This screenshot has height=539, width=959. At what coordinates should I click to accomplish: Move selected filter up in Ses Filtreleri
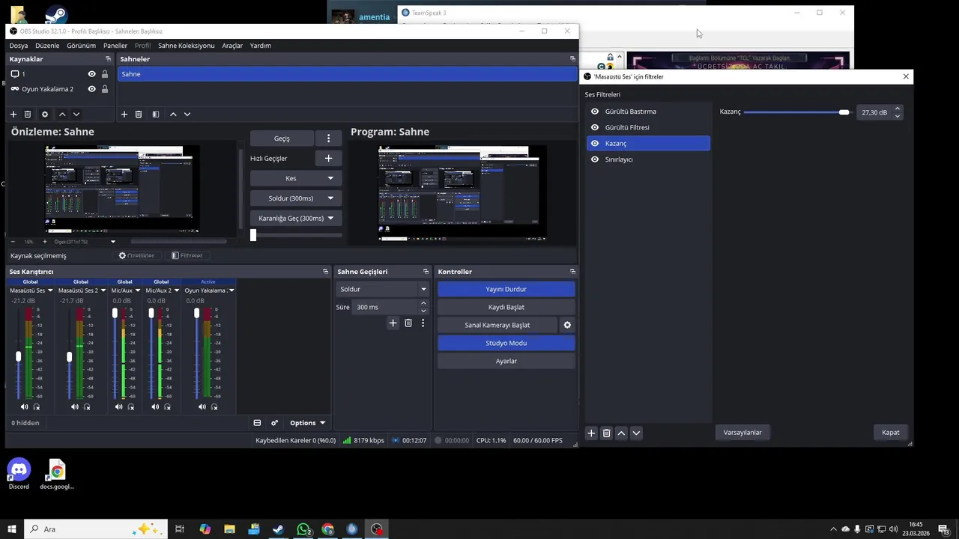pos(621,433)
